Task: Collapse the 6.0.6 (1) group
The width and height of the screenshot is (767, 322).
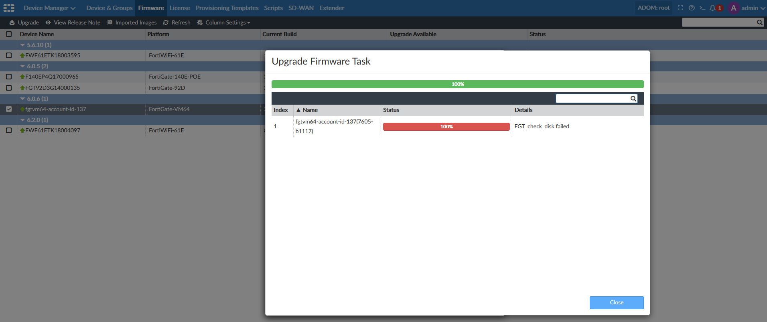Action: click(x=22, y=99)
